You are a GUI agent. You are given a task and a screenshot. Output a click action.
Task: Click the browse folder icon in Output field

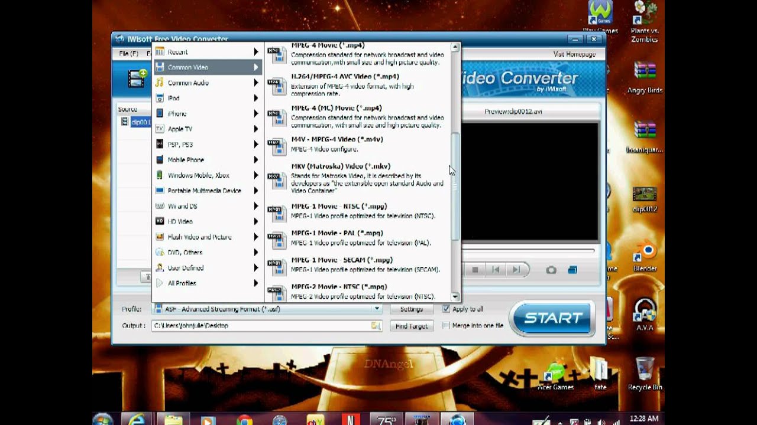(x=376, y=326)
